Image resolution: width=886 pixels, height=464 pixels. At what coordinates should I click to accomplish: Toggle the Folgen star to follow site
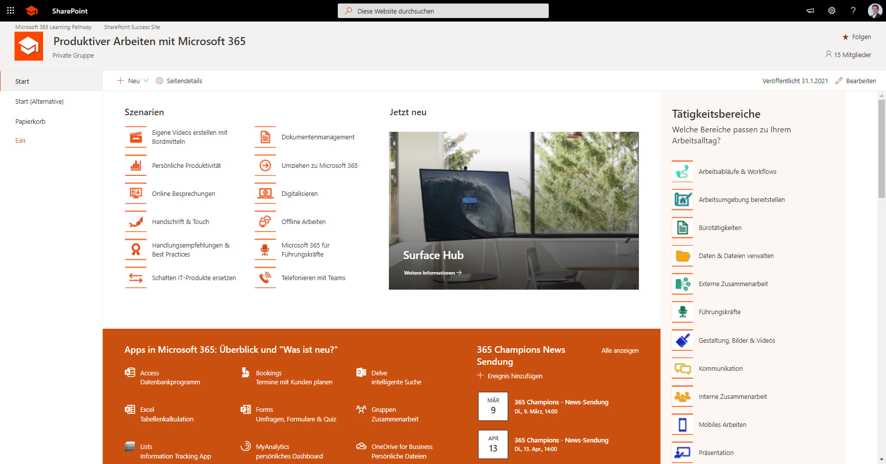[846, 37]
